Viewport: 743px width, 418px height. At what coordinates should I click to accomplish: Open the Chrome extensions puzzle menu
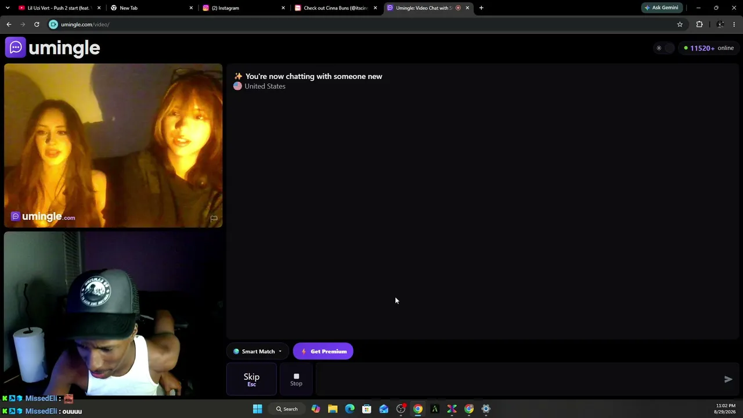point(699,24)
